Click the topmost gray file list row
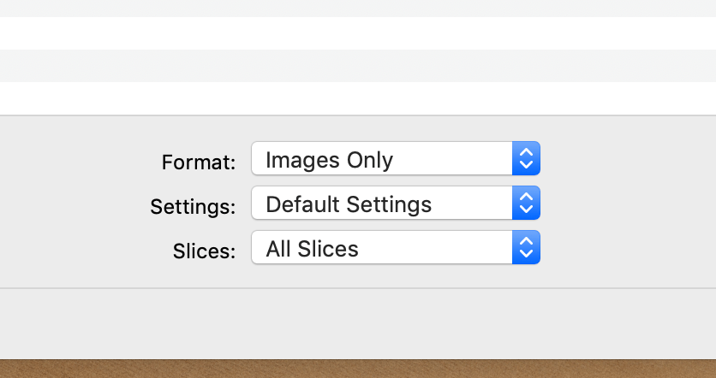This screenshot has height=378, width=716. 358,8
